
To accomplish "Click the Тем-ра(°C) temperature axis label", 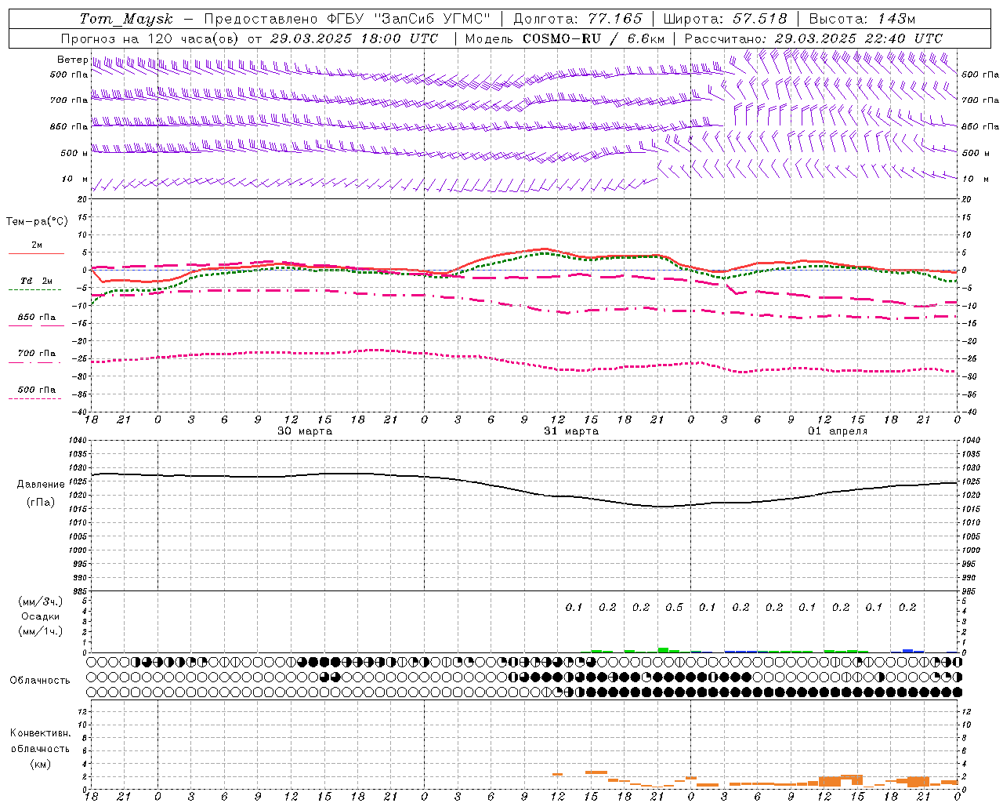I will click(37, 222).
